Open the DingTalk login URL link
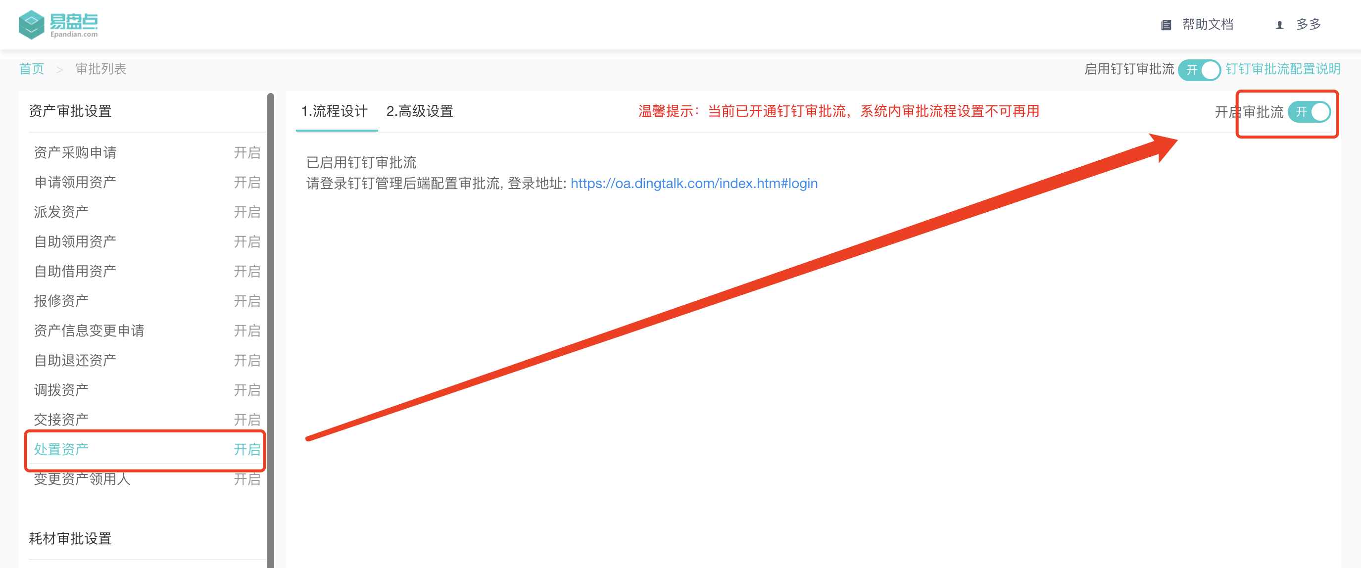This screenshot has width=1361, height=568. pyautogui.click(x=694, y=184)
